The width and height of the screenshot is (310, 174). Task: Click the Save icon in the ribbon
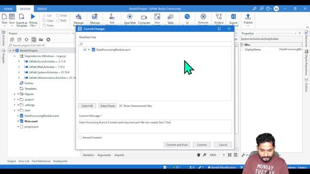(12, 17)
